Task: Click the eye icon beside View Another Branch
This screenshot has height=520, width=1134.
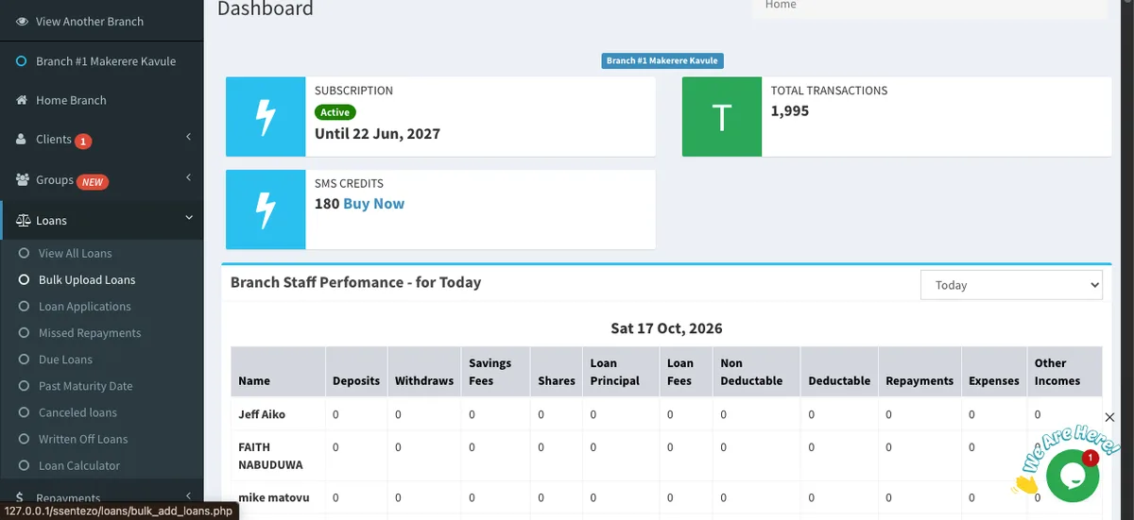Action: (22, 21)
